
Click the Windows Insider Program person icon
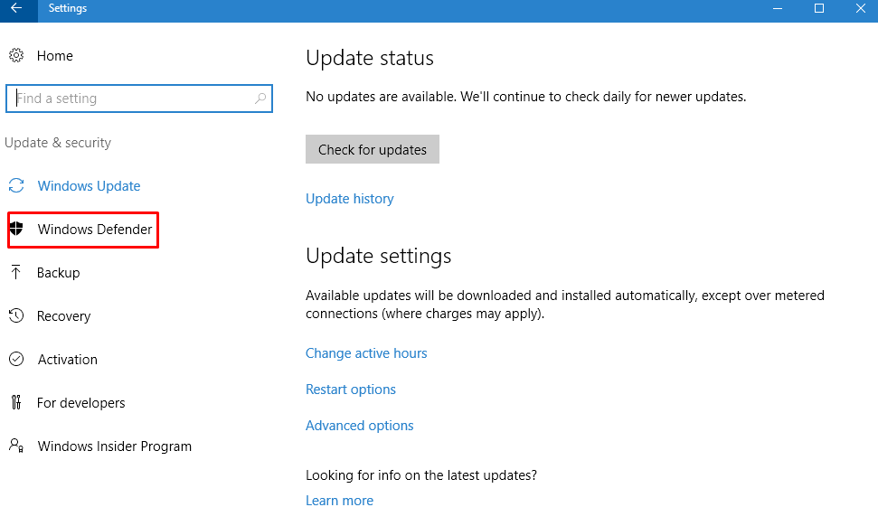pos(16,446)
